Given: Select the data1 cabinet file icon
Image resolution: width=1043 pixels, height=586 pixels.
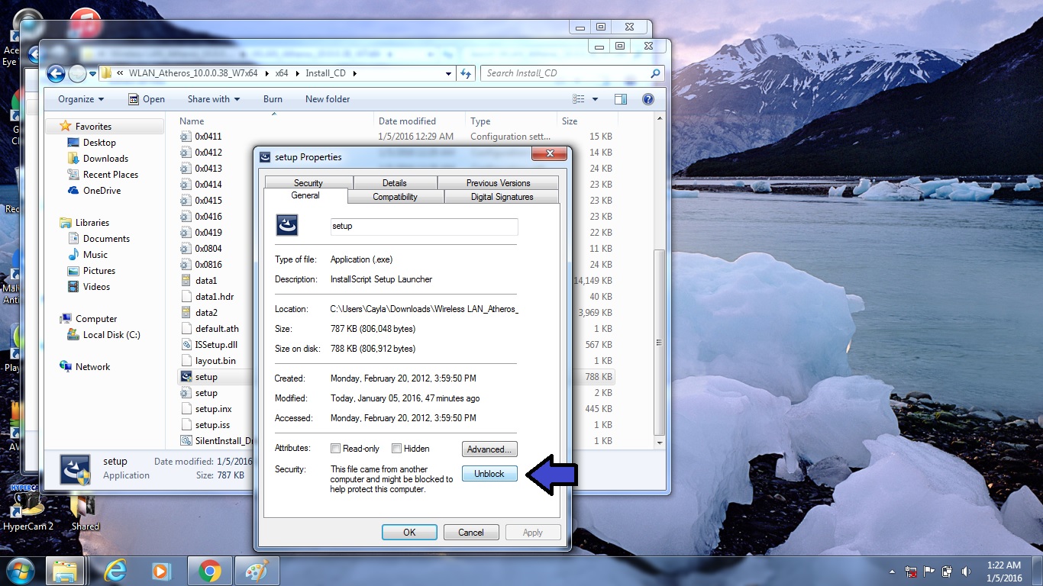Looking at the screenshot, I should [186, 281].
